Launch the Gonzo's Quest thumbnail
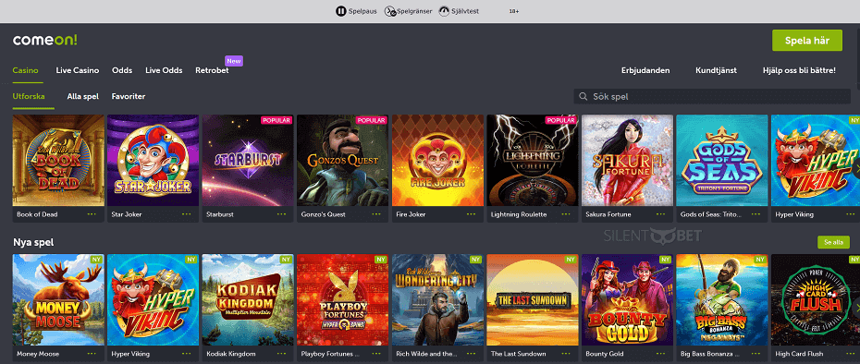Screen dimensions: 860x364 coord(343,160)
